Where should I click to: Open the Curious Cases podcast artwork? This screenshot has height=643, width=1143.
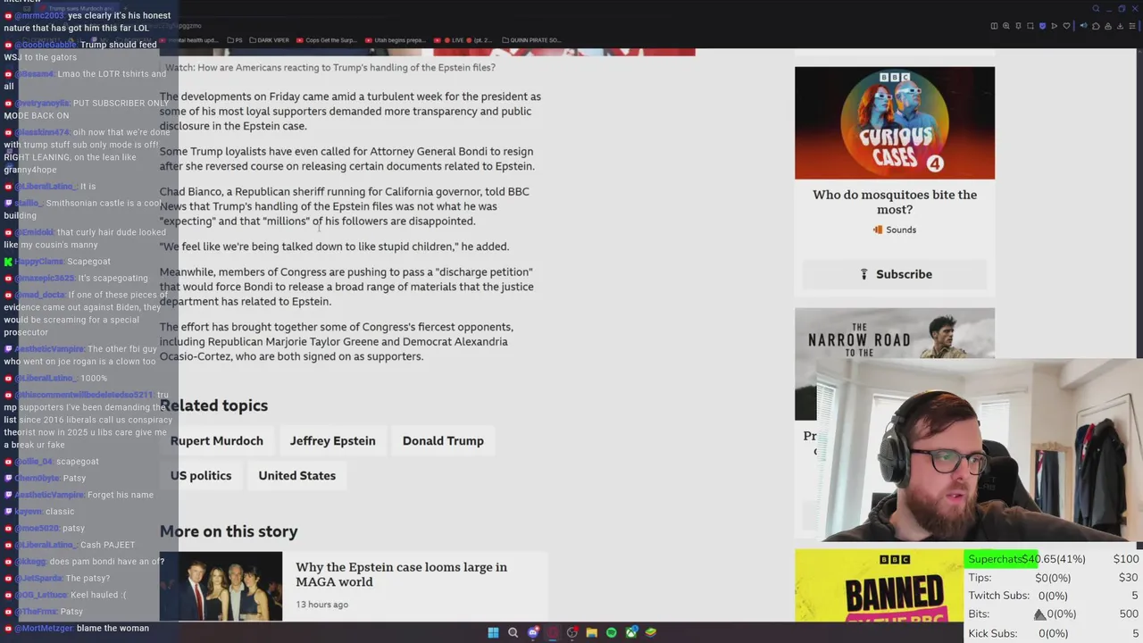895,123
